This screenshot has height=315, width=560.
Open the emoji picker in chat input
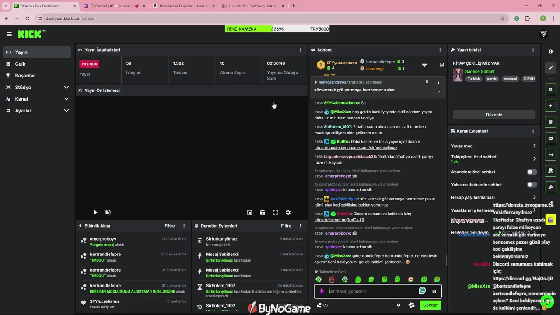click(x=434, y=291)
